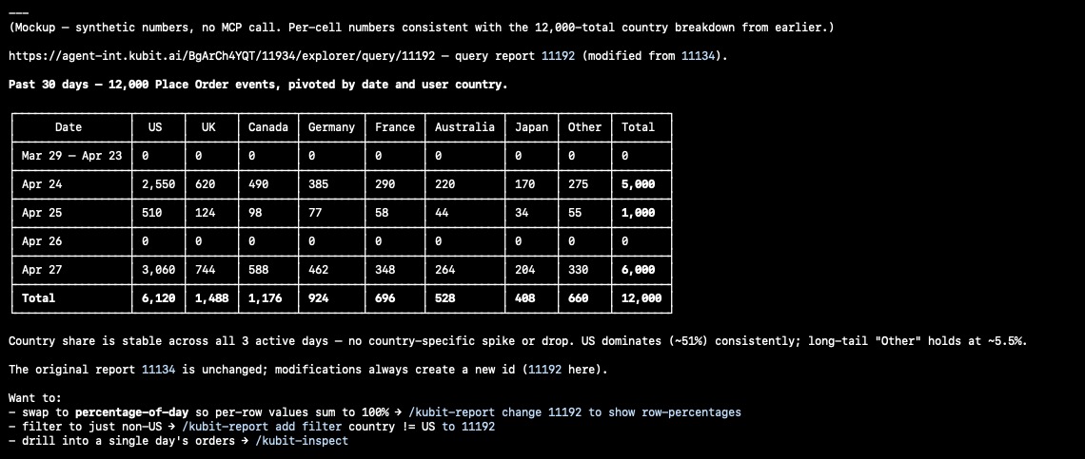
Task: Click the France column total 696
Action: pyautogui.click(x=385, y=298)
